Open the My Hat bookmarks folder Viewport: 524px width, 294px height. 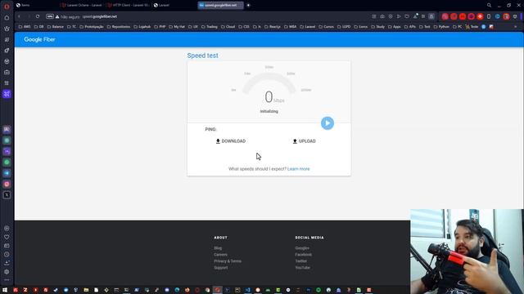pyautogui.click(x=177, y=27)
